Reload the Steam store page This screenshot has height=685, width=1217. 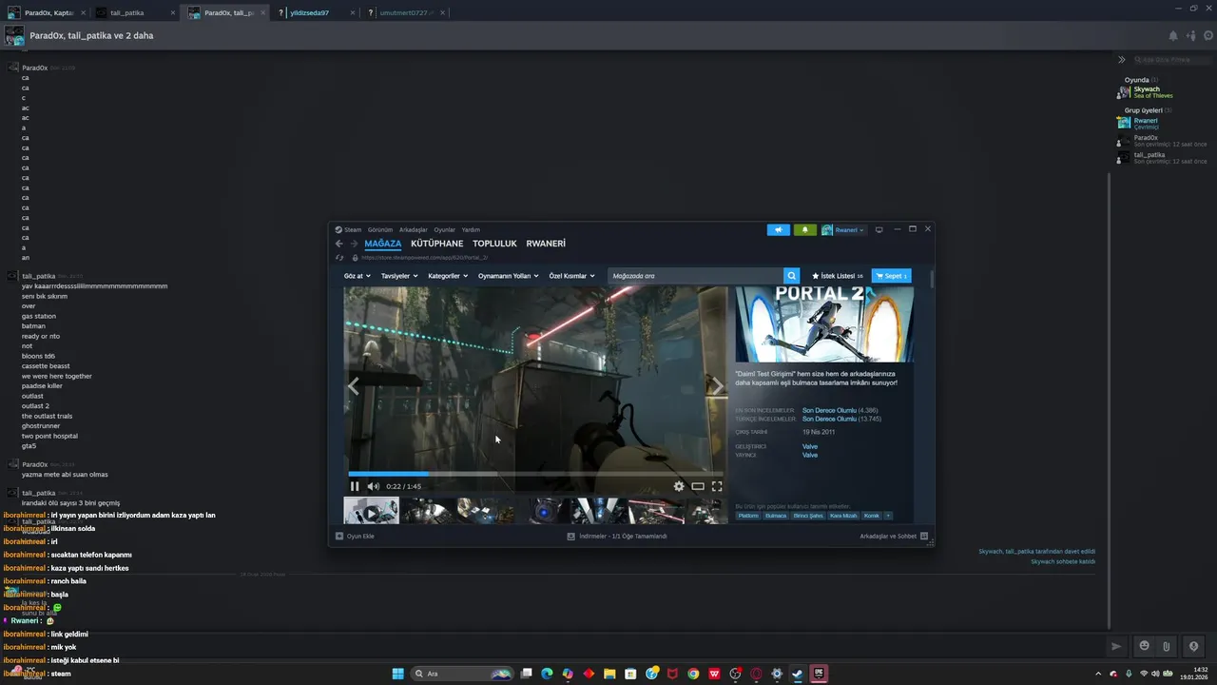[x=339, y=257]
